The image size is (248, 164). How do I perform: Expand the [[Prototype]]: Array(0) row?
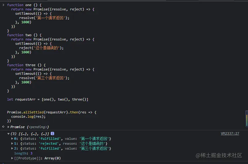click(12, 158)
